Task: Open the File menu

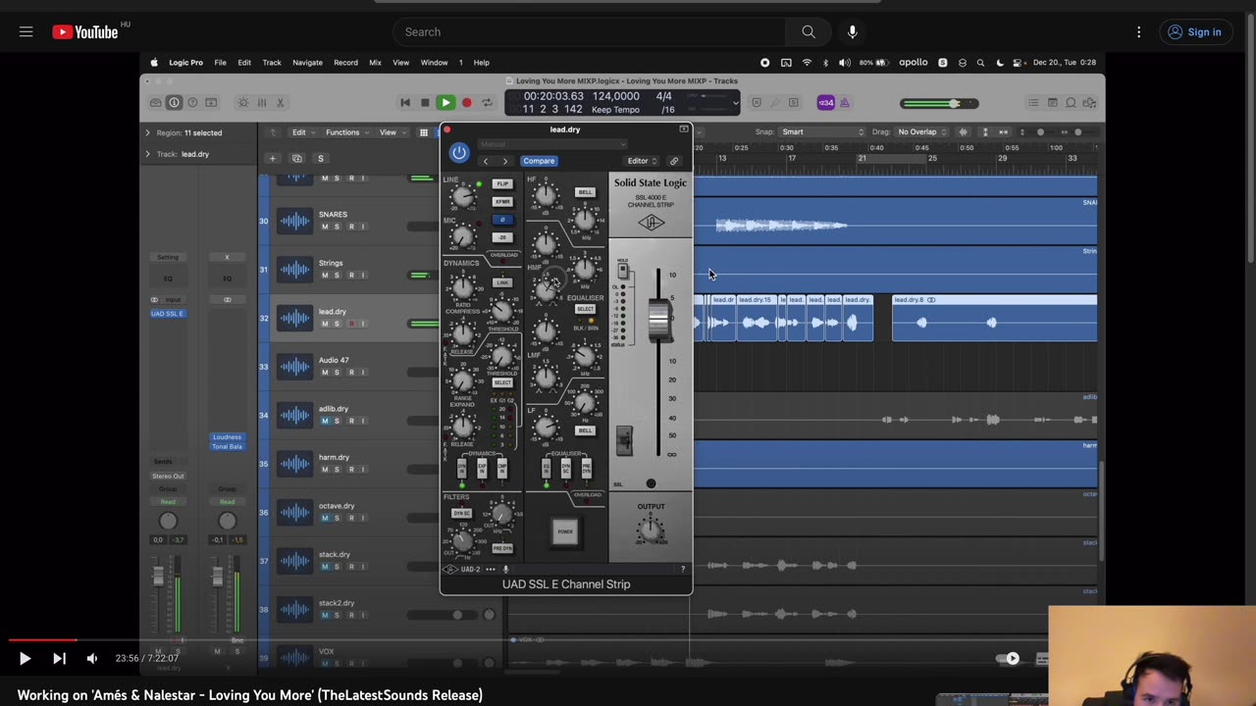Action: tap(221, 63)
